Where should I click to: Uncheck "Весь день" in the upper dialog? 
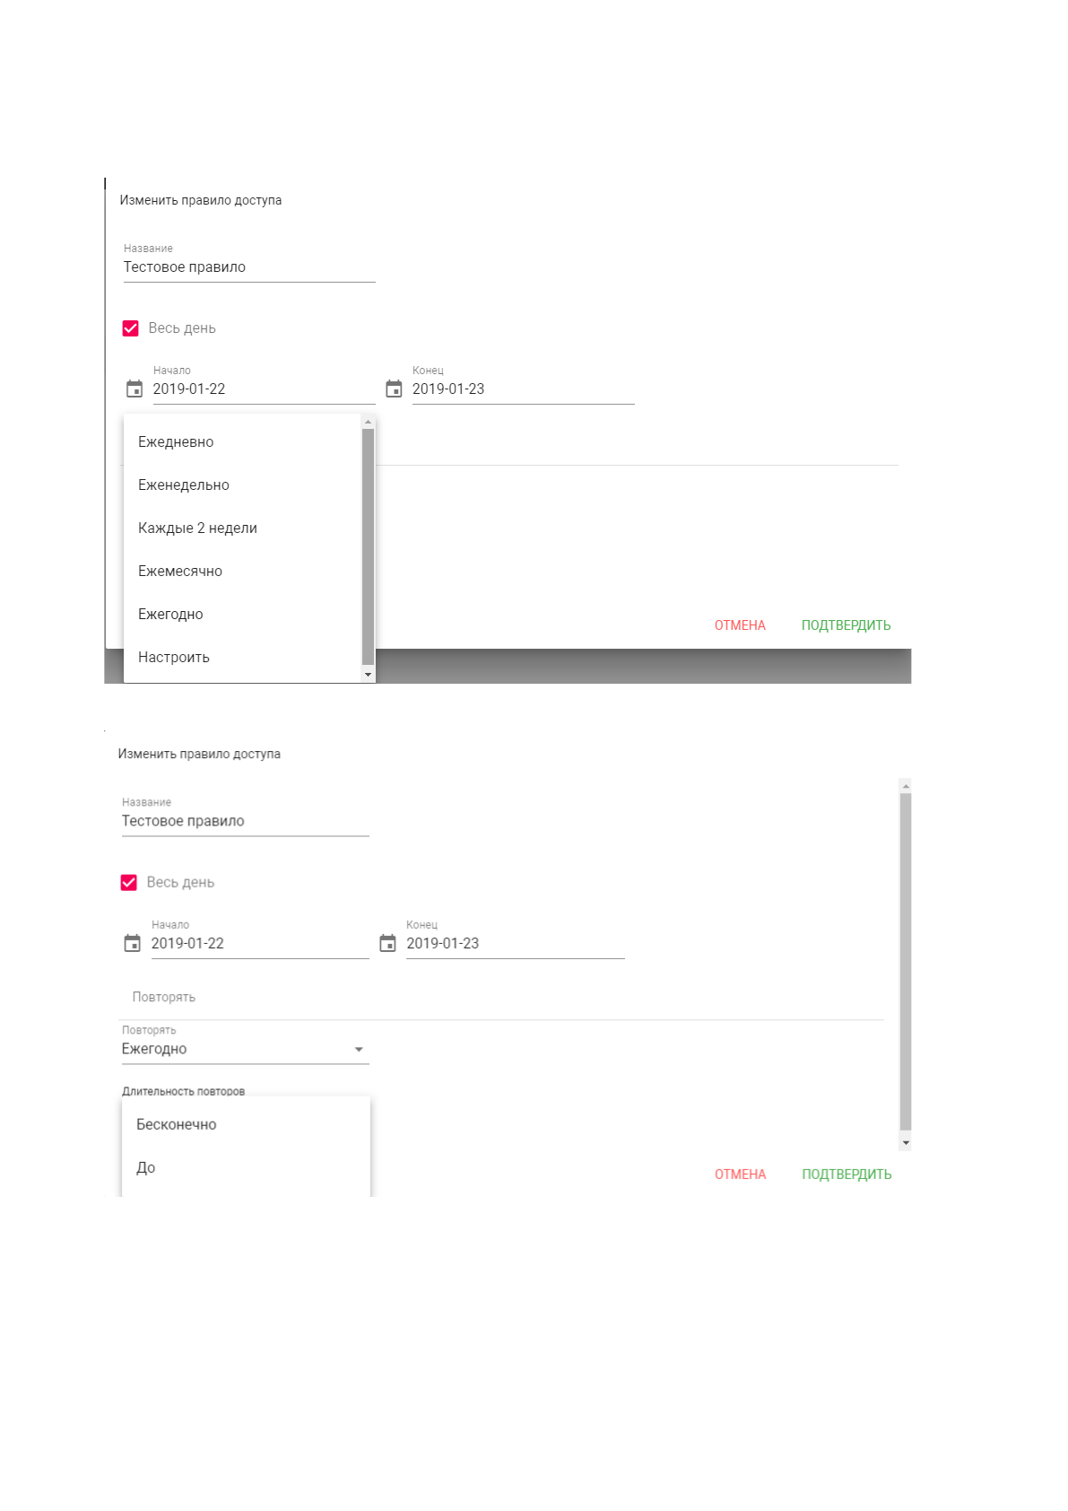coord(131,328)
